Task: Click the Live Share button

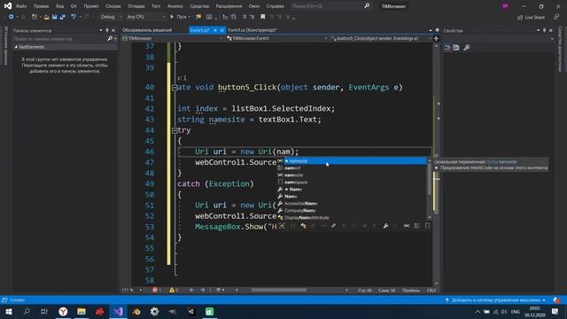Action: (531, 18)
